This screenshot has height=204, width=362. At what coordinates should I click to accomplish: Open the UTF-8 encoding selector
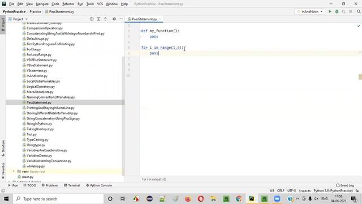pos(292,191)
